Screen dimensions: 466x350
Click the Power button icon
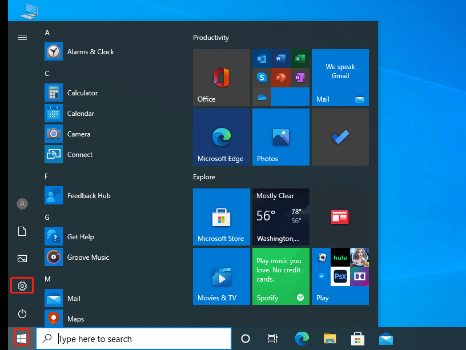point(22,313)
